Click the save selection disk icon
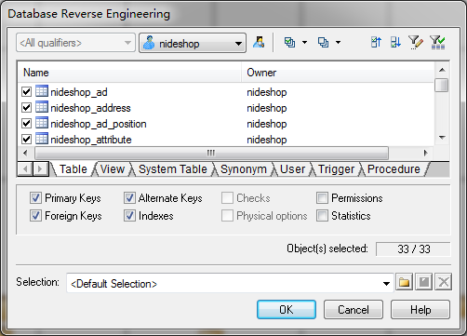Viewport: 467px width, 336px height. pyautogui.click(x=424, y=282)
